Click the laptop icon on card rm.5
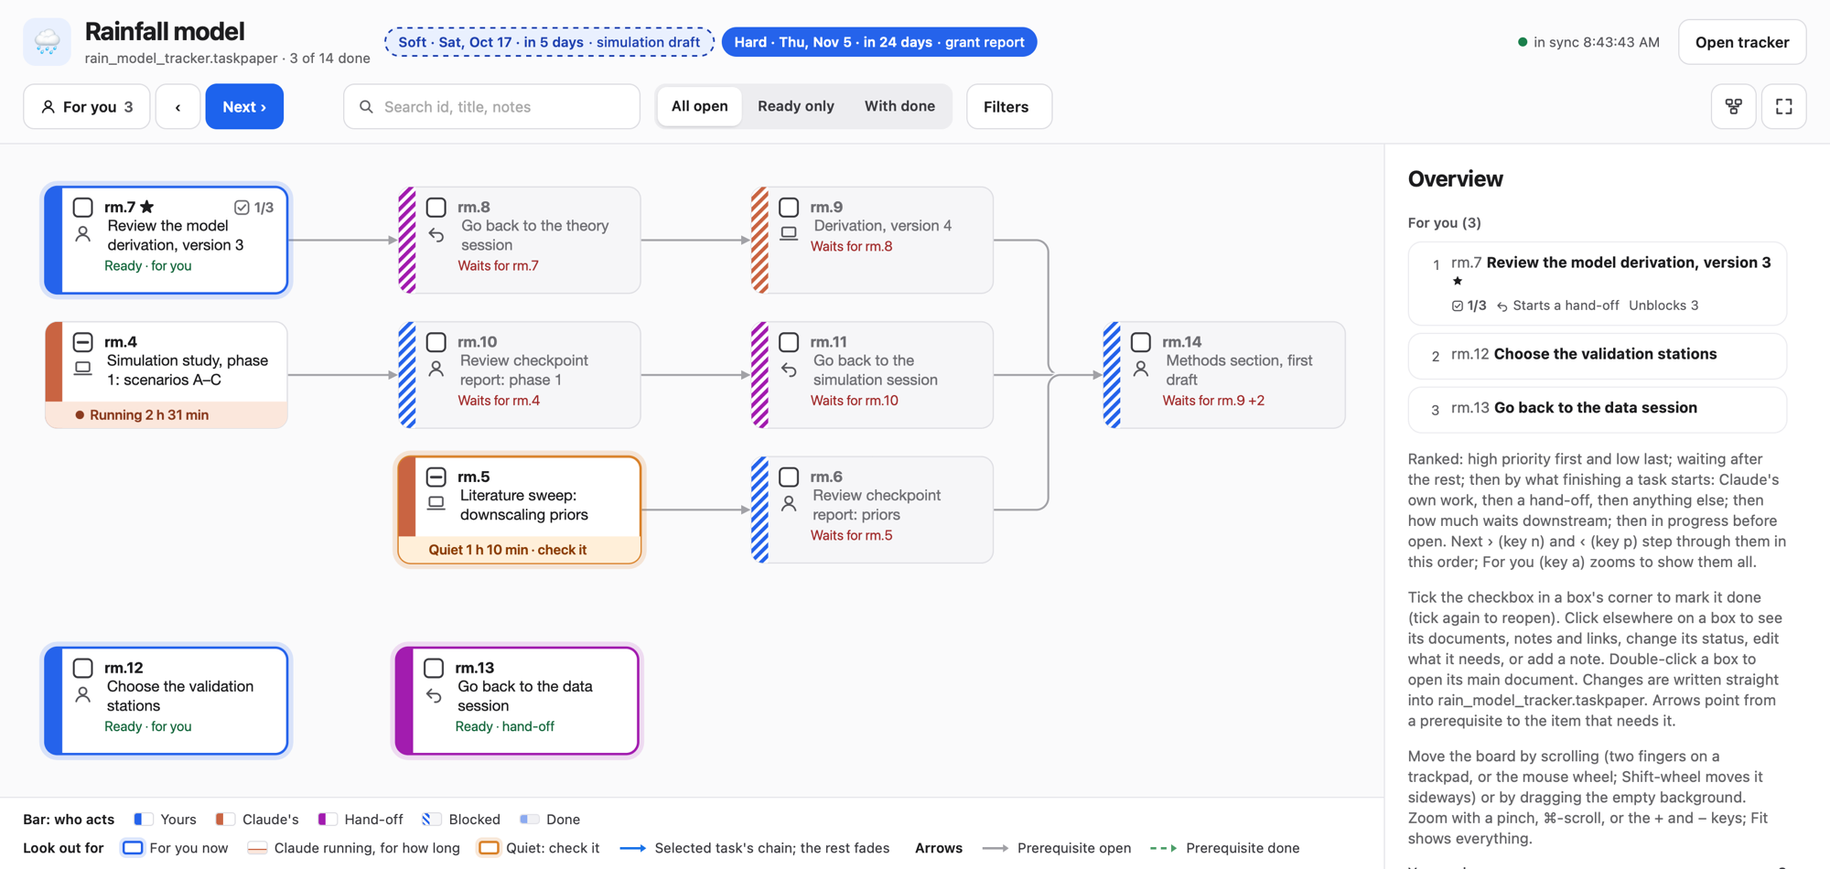The width and height of the screenshot is (1830, 869). click(x=436, y=503)
